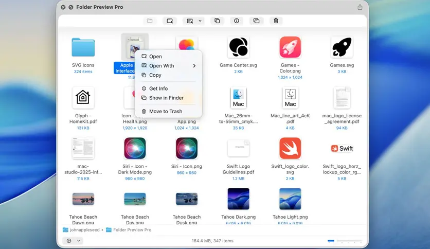Select the Swift_logo_horz_lockup file icon
The height and width of the screenshot is (249, 430).
click(x=342, y=148)
